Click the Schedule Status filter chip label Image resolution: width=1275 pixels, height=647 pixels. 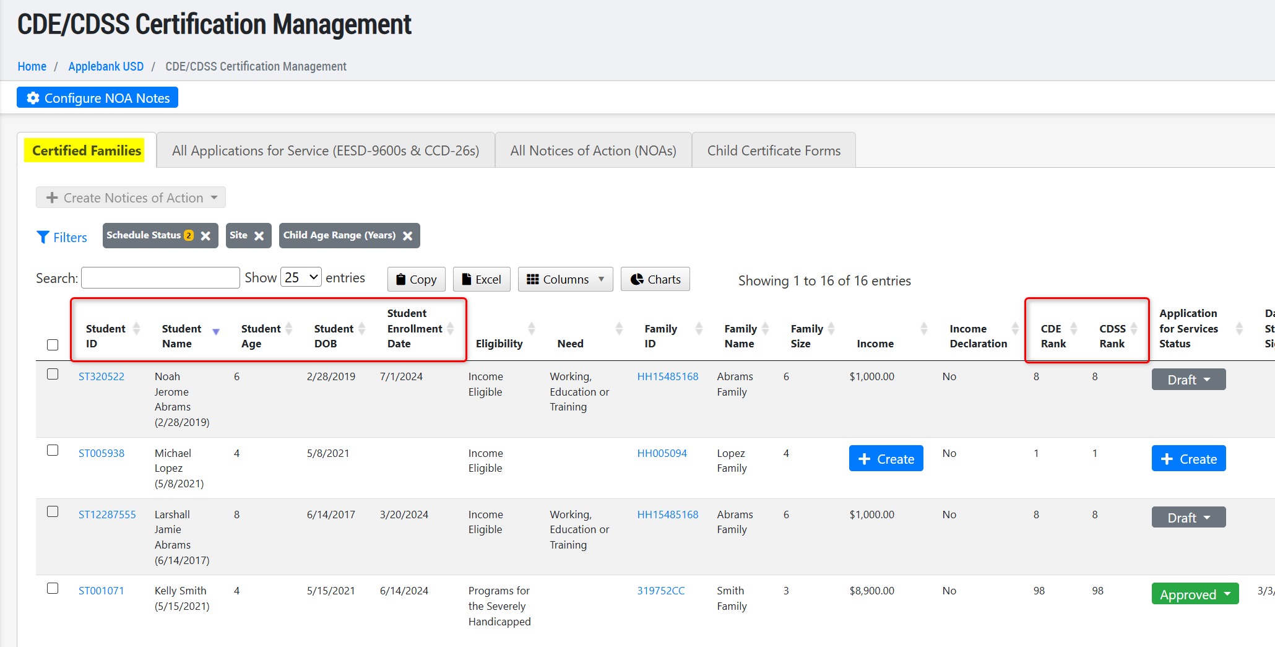tap(143, 235)
